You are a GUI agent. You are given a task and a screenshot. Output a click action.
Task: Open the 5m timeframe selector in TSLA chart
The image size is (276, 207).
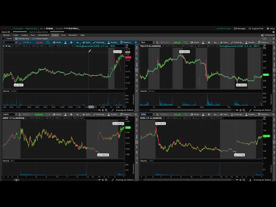click(x=215, y=42)
